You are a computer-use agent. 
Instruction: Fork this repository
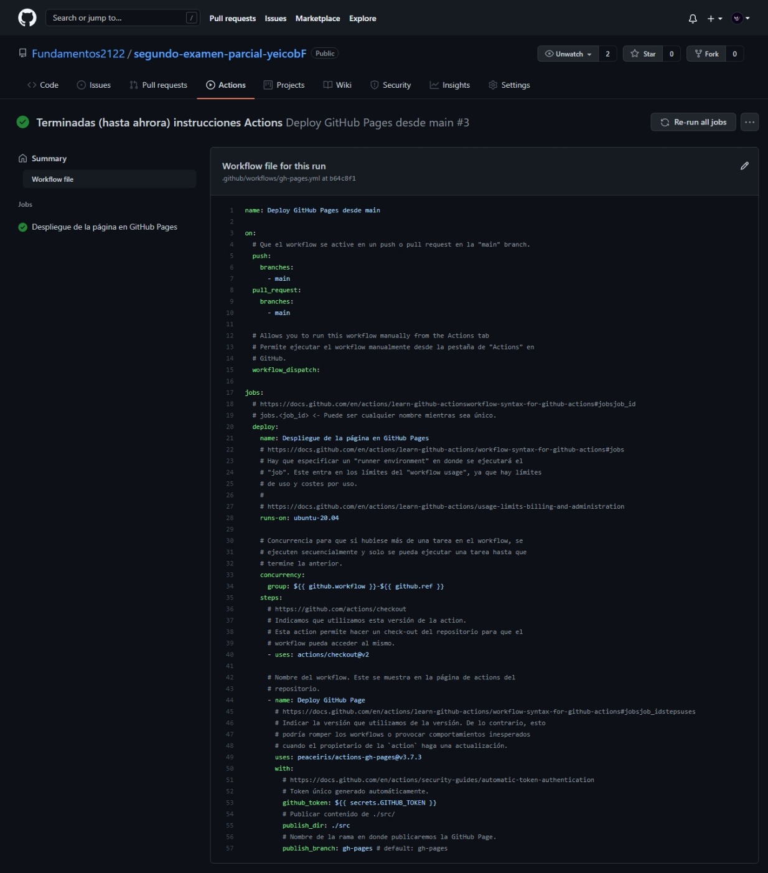point(706,54)
